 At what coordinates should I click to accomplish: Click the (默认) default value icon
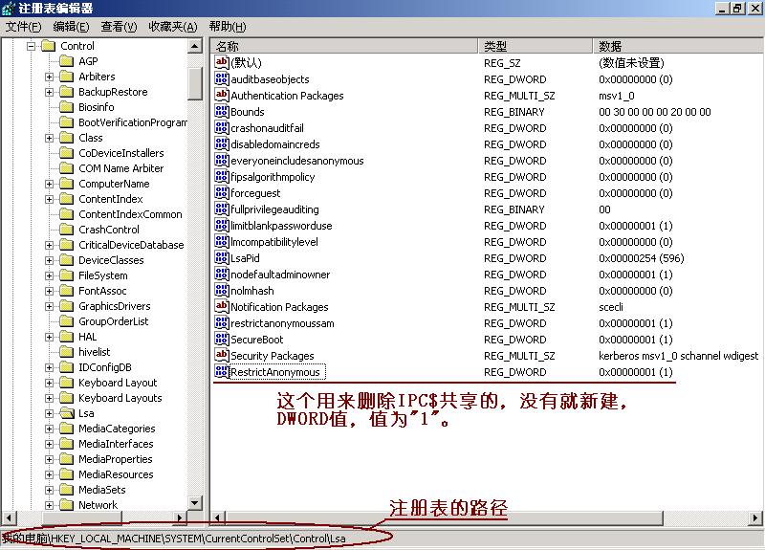point(222,62)
